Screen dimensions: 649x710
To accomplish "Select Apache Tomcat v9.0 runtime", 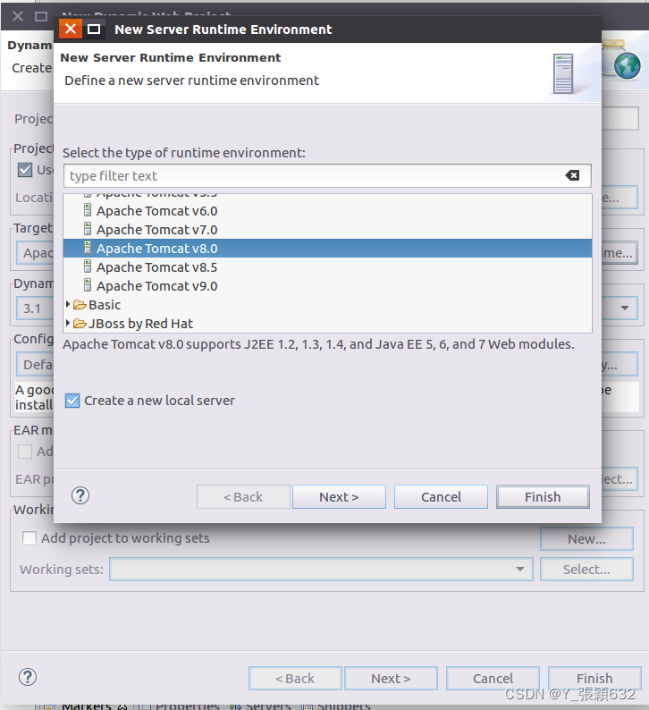I will tap(327, 286).
